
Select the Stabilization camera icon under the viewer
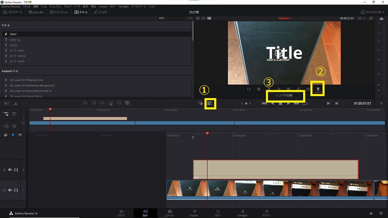tap(289, 89)
